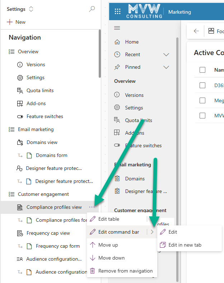
Task: Click the back arrow in the command bar
Action: click(x=196, y=31)
